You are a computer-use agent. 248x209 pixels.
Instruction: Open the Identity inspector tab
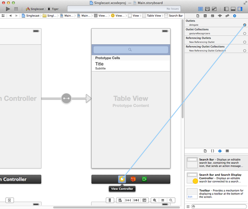click(x=212, y=16)
